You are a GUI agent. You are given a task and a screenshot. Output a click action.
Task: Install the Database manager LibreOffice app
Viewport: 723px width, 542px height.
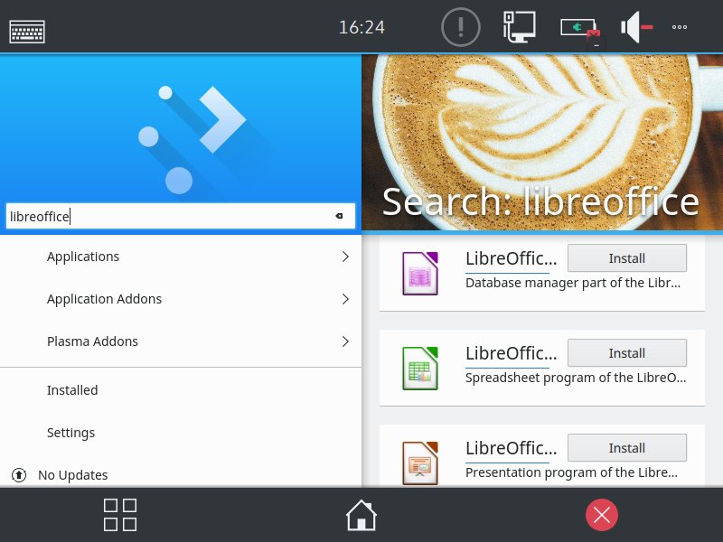627,258
